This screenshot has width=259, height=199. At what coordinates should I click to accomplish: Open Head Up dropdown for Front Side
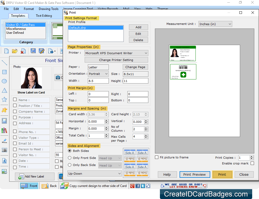tap(110, 158)
